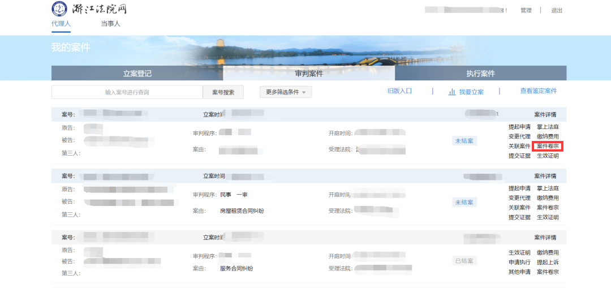Click the 案号搜索 button

tap(223, 92)
